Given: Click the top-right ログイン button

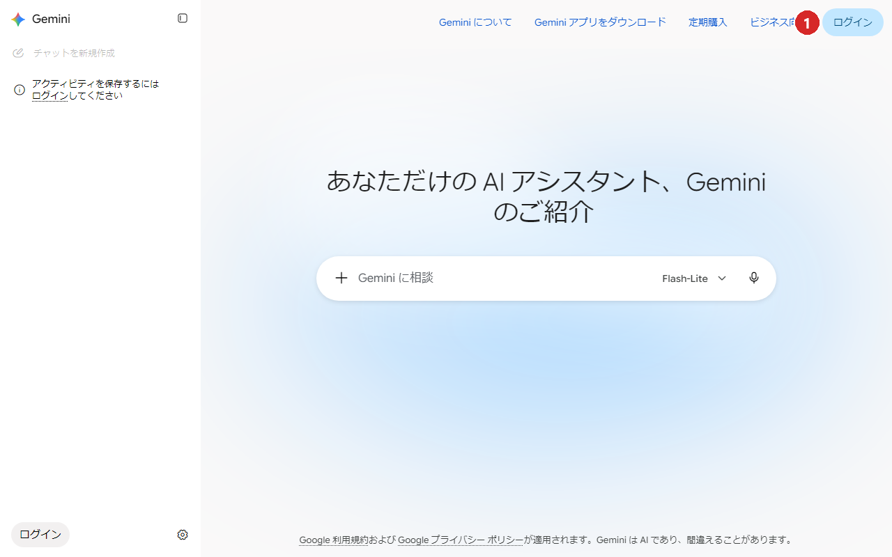Looking at the screenshot, I should (x=853, y=22).
